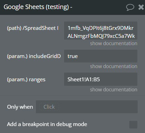Click the 1mfb_VqDPIt6j8tGrx9DMkr ID text line
The width and height of the screenshot is (145, 133).
101,28
